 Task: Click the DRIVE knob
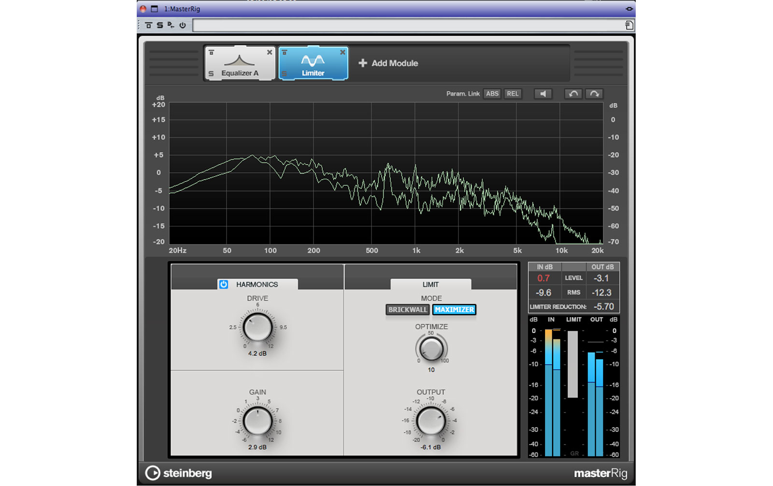(x=258, y=328)
